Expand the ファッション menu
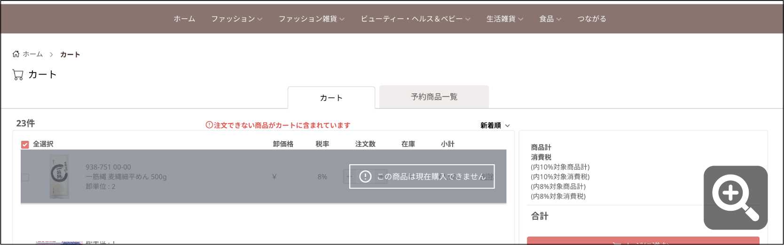784x245 pixels. tap(236, 19)
